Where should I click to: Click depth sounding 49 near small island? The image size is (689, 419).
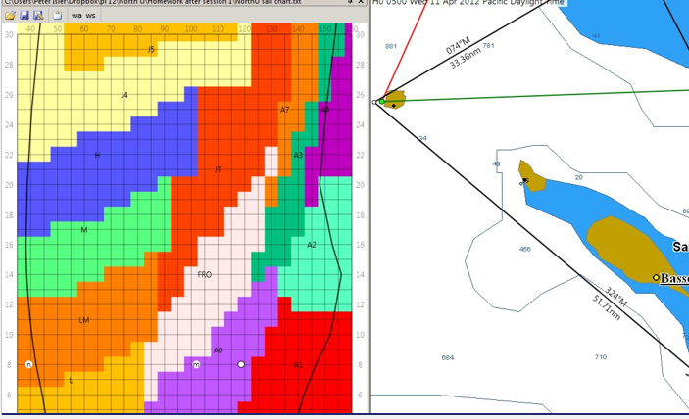pyautogui.click(x=496, y=164)
